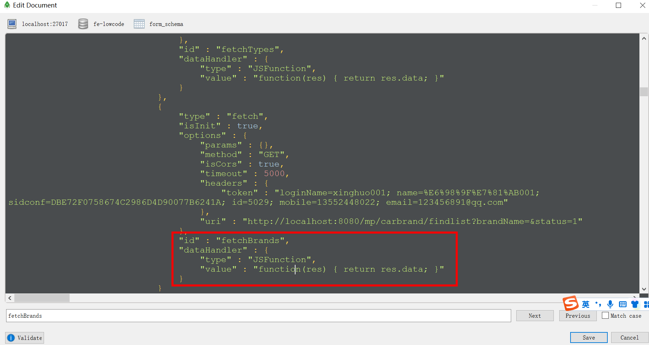The width and height of the screenshot is (649, 345).
Task: Close the Edit Document window
Action: (642, 5)
